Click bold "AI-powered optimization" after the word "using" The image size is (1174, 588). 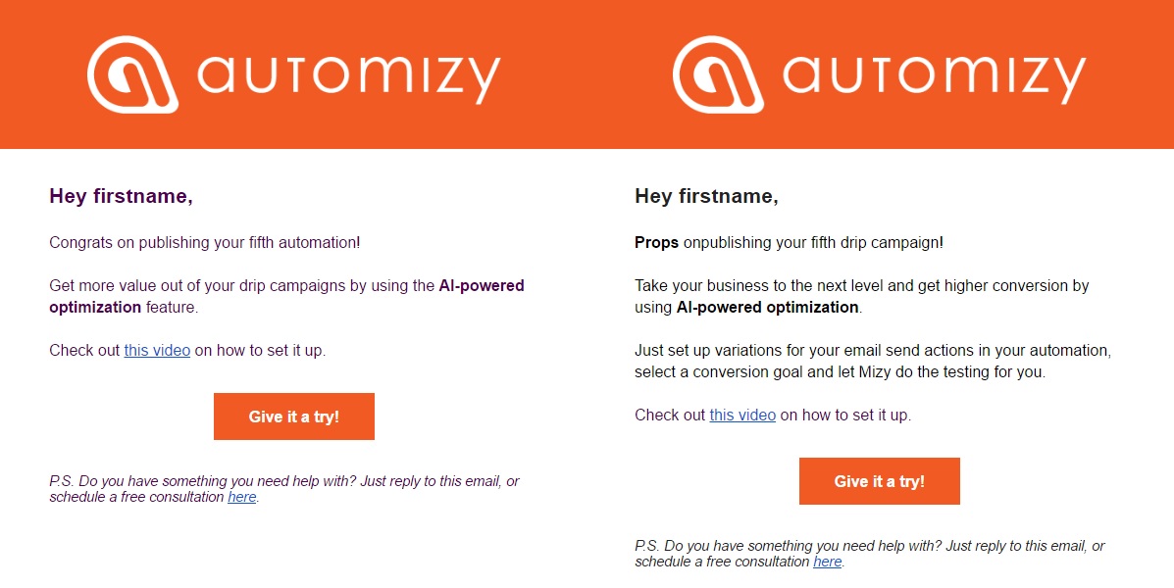[767, 307]
